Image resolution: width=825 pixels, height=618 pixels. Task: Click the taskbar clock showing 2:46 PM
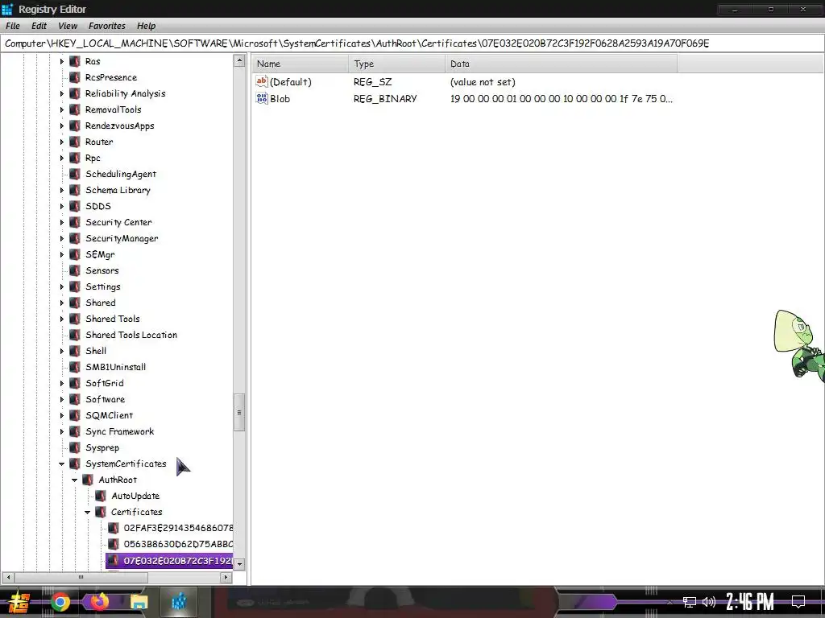coord(750,602)
